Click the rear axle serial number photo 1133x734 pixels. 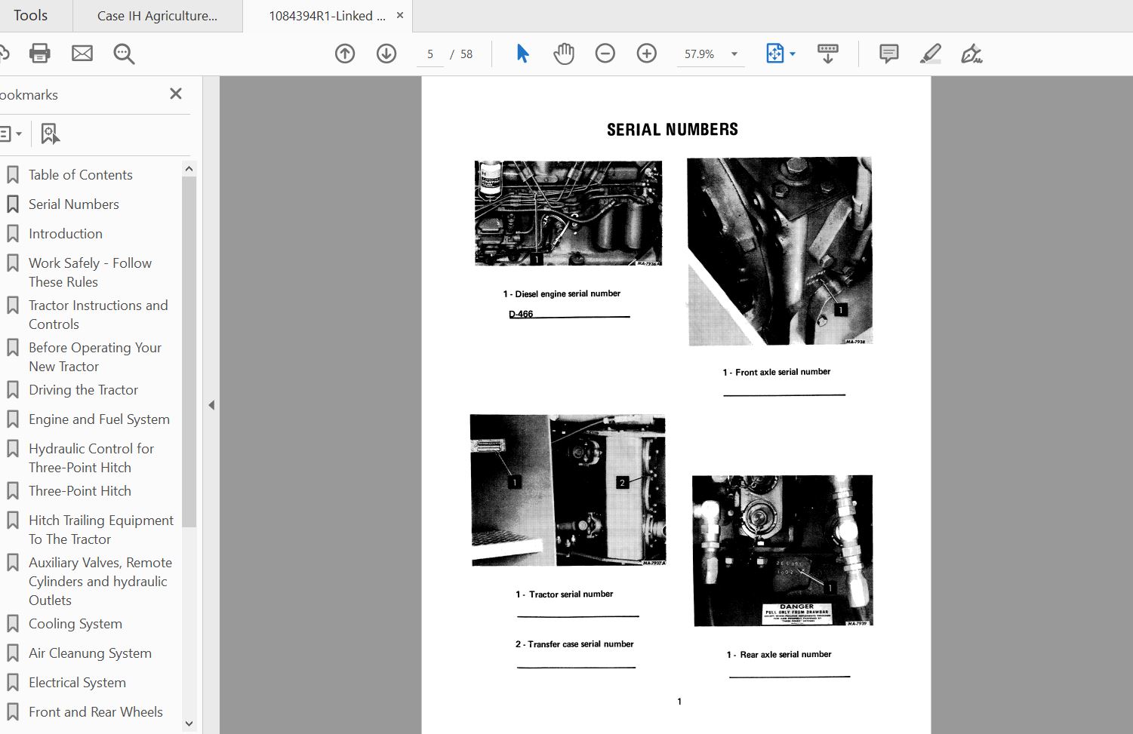(x=783, y=551)
